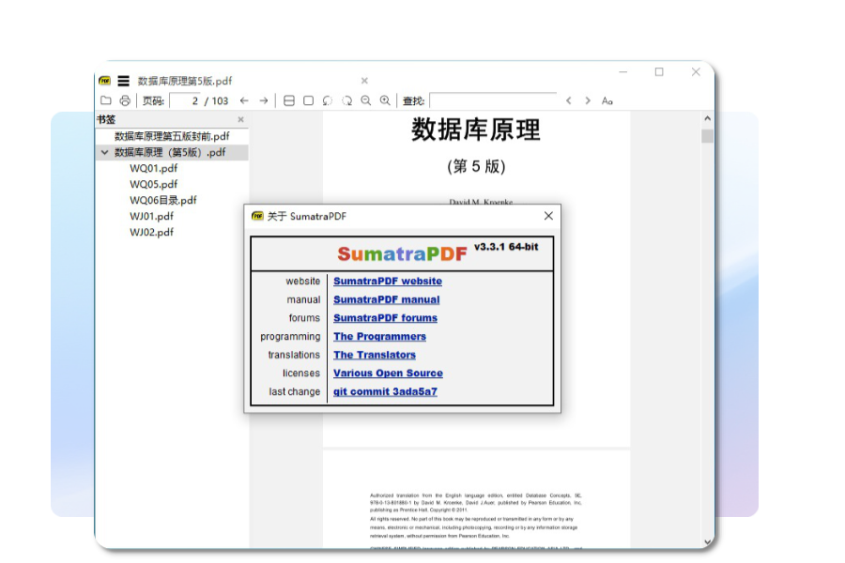Click scrollbar up arrow in document view

point(708,118)
